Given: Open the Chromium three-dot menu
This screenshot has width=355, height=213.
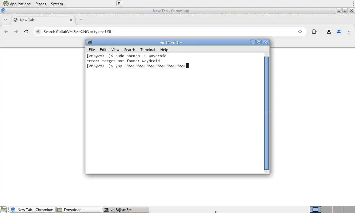Looking at the screenshot, I should tap(349, 32).
